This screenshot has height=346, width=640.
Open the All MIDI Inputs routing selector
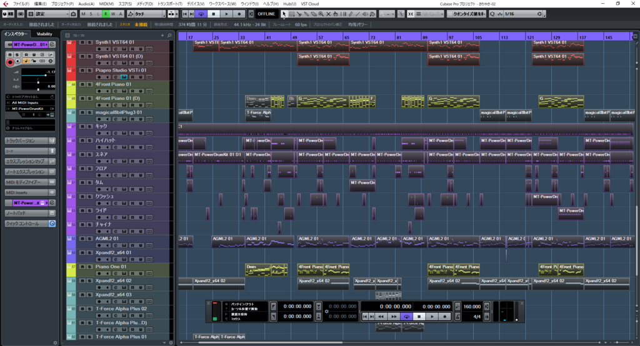30,103
